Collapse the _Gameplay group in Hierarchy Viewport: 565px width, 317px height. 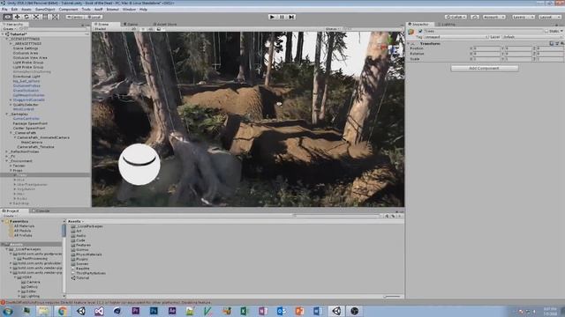[7, 114]
